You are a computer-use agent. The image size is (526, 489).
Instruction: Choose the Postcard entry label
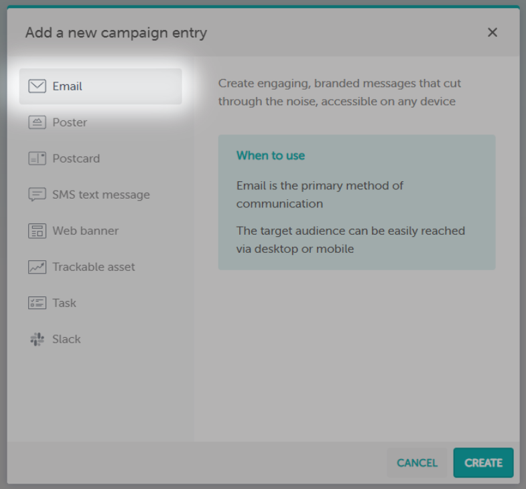pyautogui.click(x=76, y=159)
